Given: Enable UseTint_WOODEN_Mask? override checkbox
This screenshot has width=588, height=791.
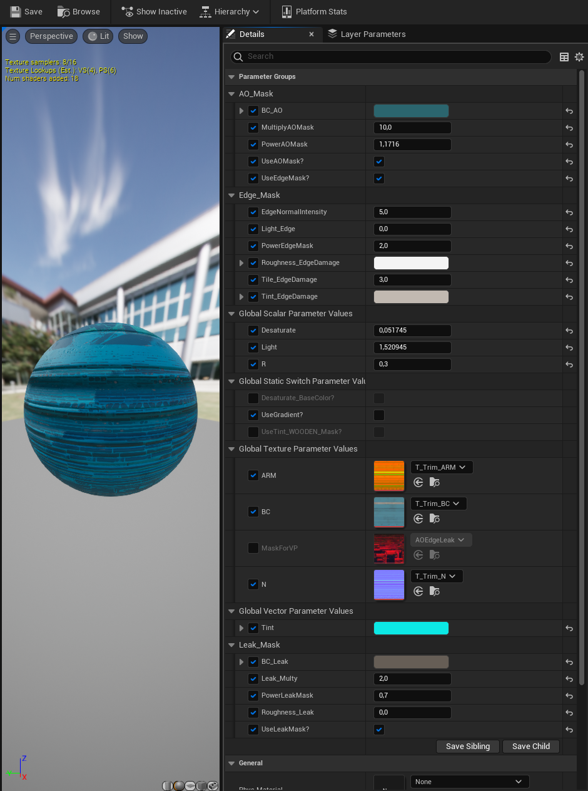Looking at the screenshot, I should [253, 432].
